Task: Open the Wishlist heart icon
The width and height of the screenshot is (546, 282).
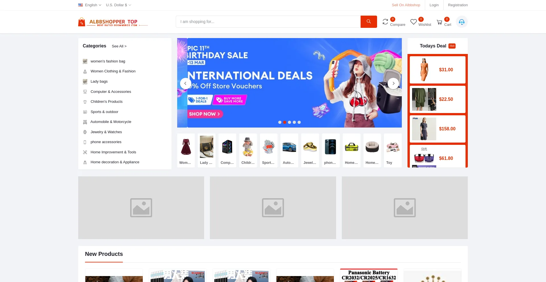Action: [413, 22]
